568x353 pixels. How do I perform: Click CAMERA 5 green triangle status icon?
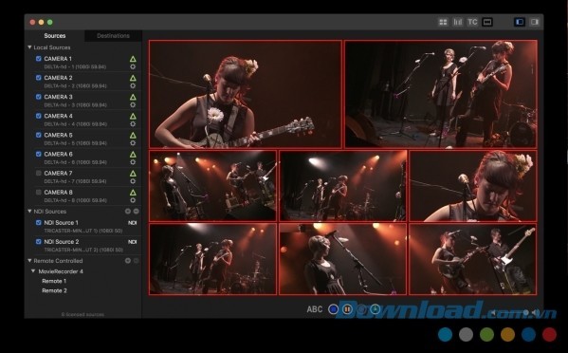tap(133, 135)
